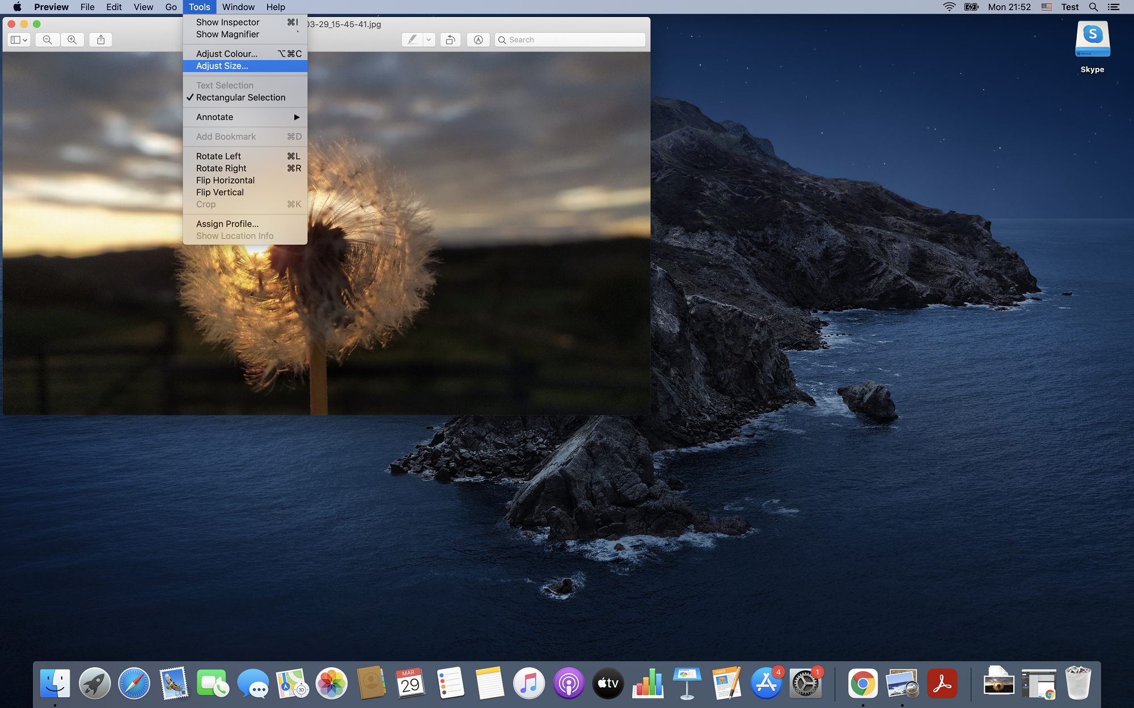Click the share icon in toolbar
The width and height of the screenshot is (1134, 708).
point(101,40)
